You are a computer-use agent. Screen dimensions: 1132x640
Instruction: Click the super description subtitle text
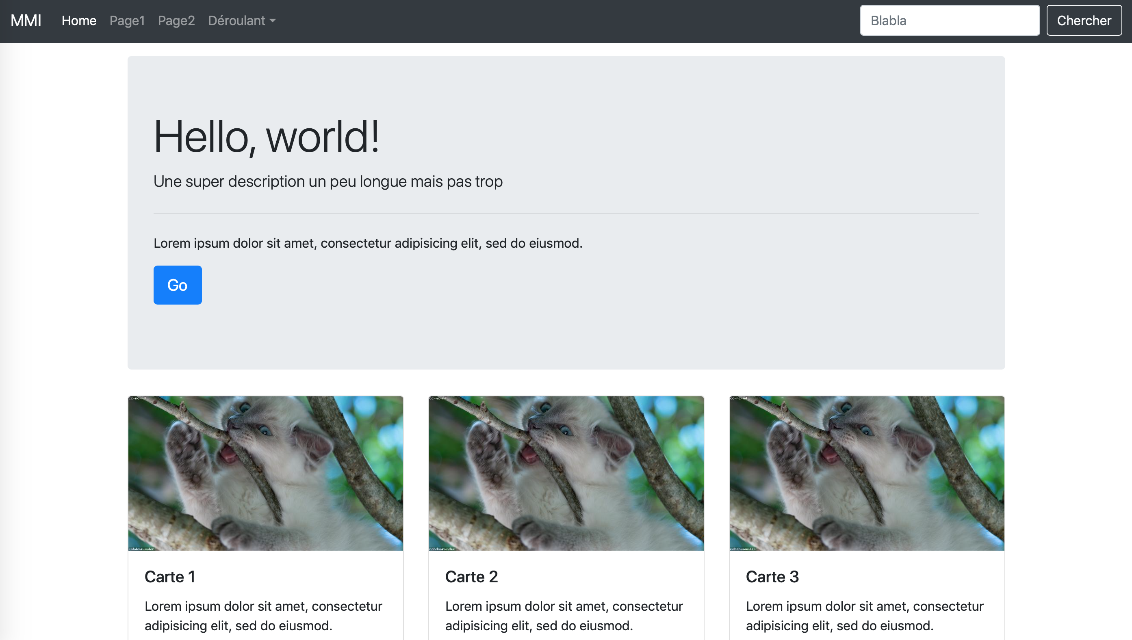(327, 182)
